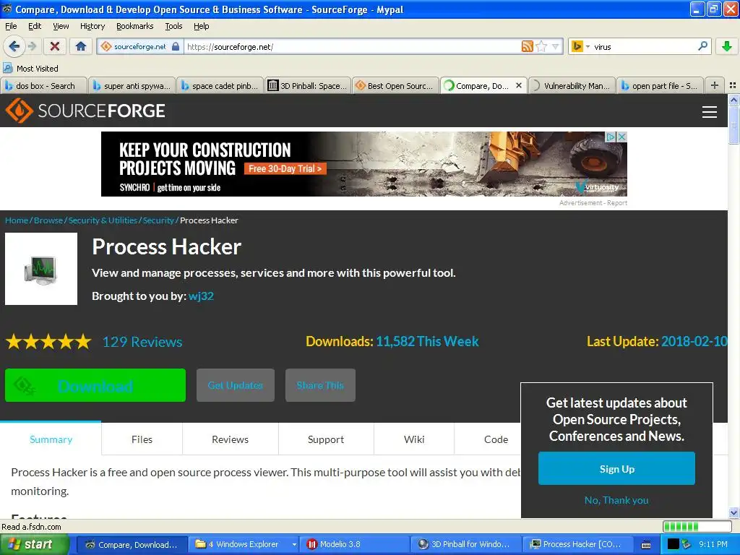Open Most Visited bookmarks folder
740x555 pixels.
click(x=31, y=69)
